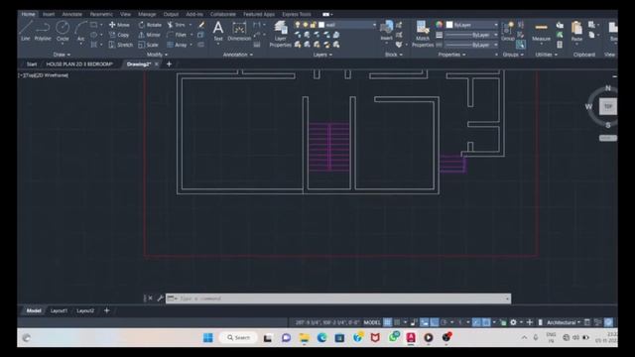
Task: Expand the Modify panel
Action: tap(157, 55)
